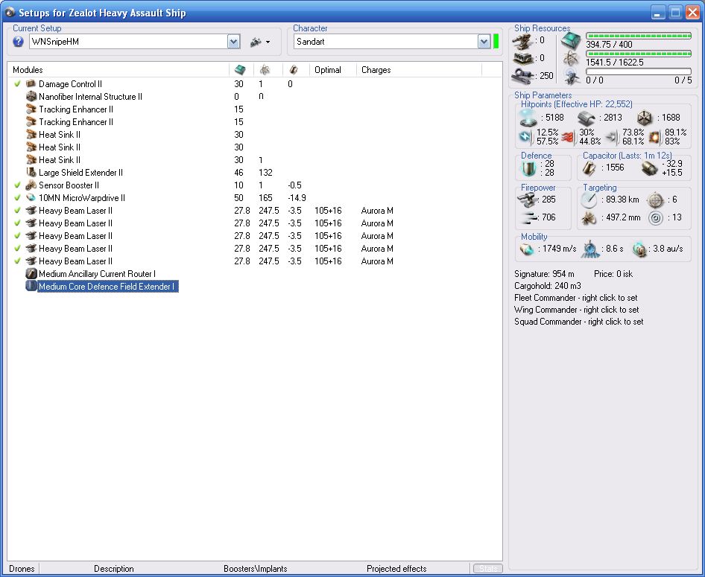Click the first Tracking Enhancer II icon
Viewport: 705px width, 577px height.
pyautogui.click(x=31, y=109)
